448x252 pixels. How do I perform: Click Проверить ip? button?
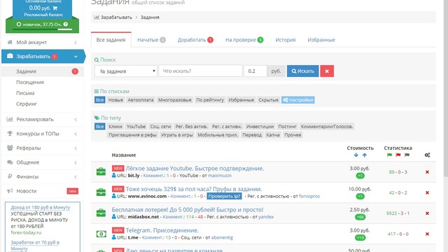(x=224, y=196)
